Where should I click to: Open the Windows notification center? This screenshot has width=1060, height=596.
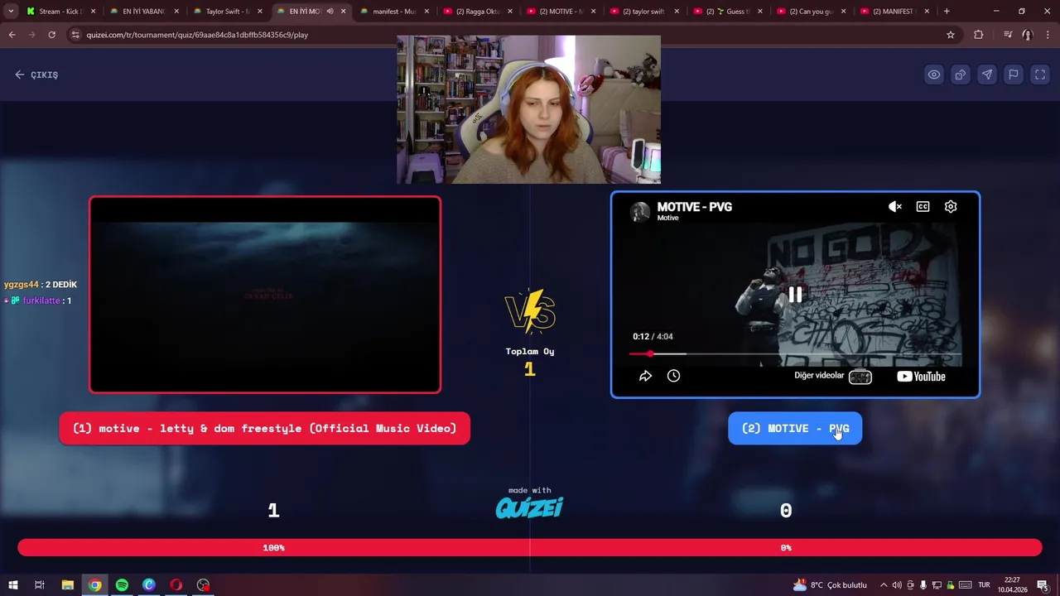point(1043,585)
